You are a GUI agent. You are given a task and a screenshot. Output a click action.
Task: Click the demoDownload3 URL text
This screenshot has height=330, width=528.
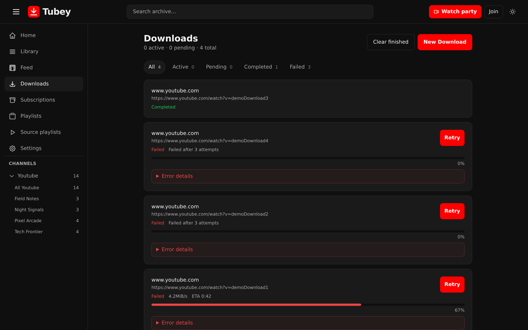210,98
